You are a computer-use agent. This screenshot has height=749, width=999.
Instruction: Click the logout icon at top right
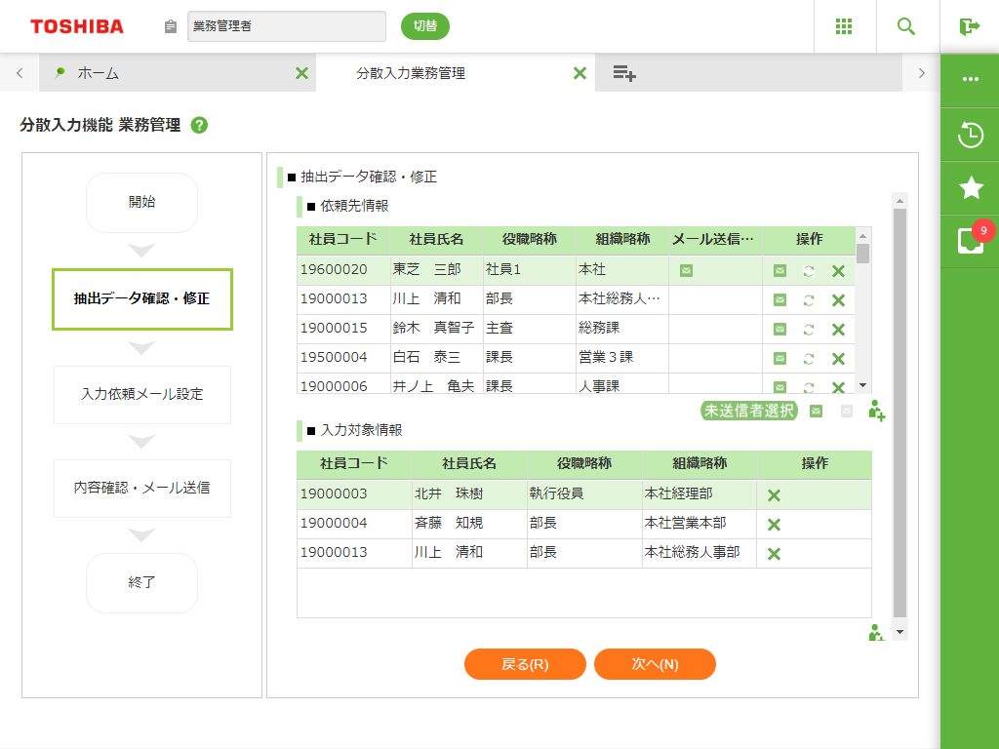969,26
